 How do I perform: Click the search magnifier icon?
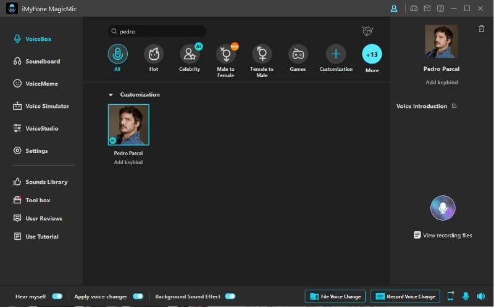click(114, 31)
